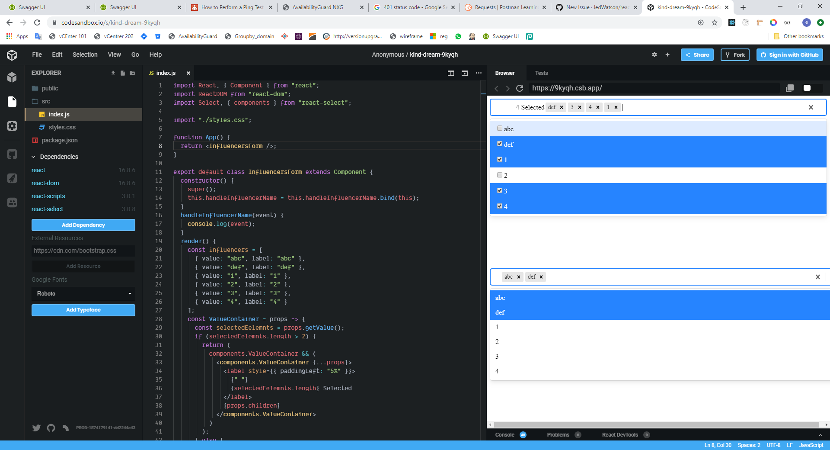Open the View menu
The height and width of the screenshot is (450, 830).
click(114, 55)
